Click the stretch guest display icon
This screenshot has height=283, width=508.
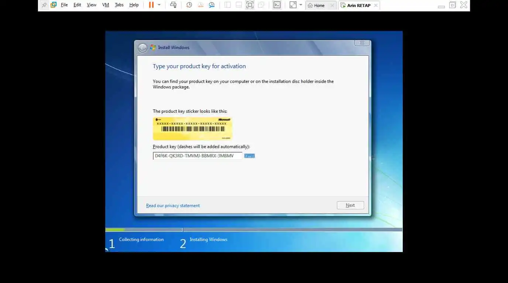293,5
